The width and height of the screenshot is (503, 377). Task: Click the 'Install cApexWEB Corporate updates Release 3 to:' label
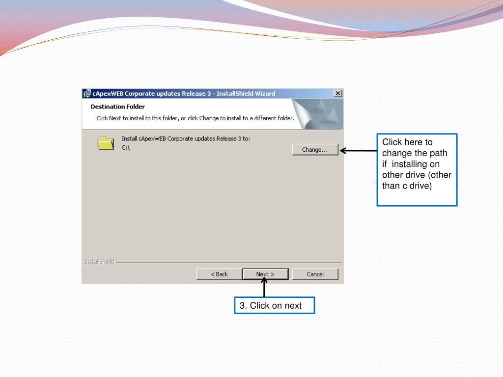coord(186,139)
